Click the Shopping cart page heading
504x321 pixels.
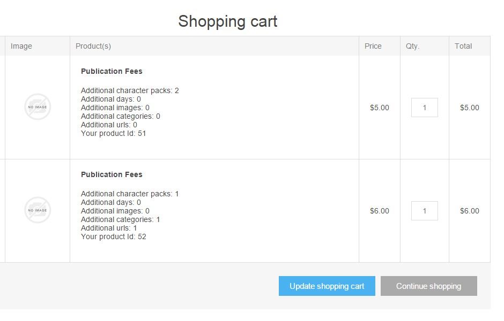[227, 21]
